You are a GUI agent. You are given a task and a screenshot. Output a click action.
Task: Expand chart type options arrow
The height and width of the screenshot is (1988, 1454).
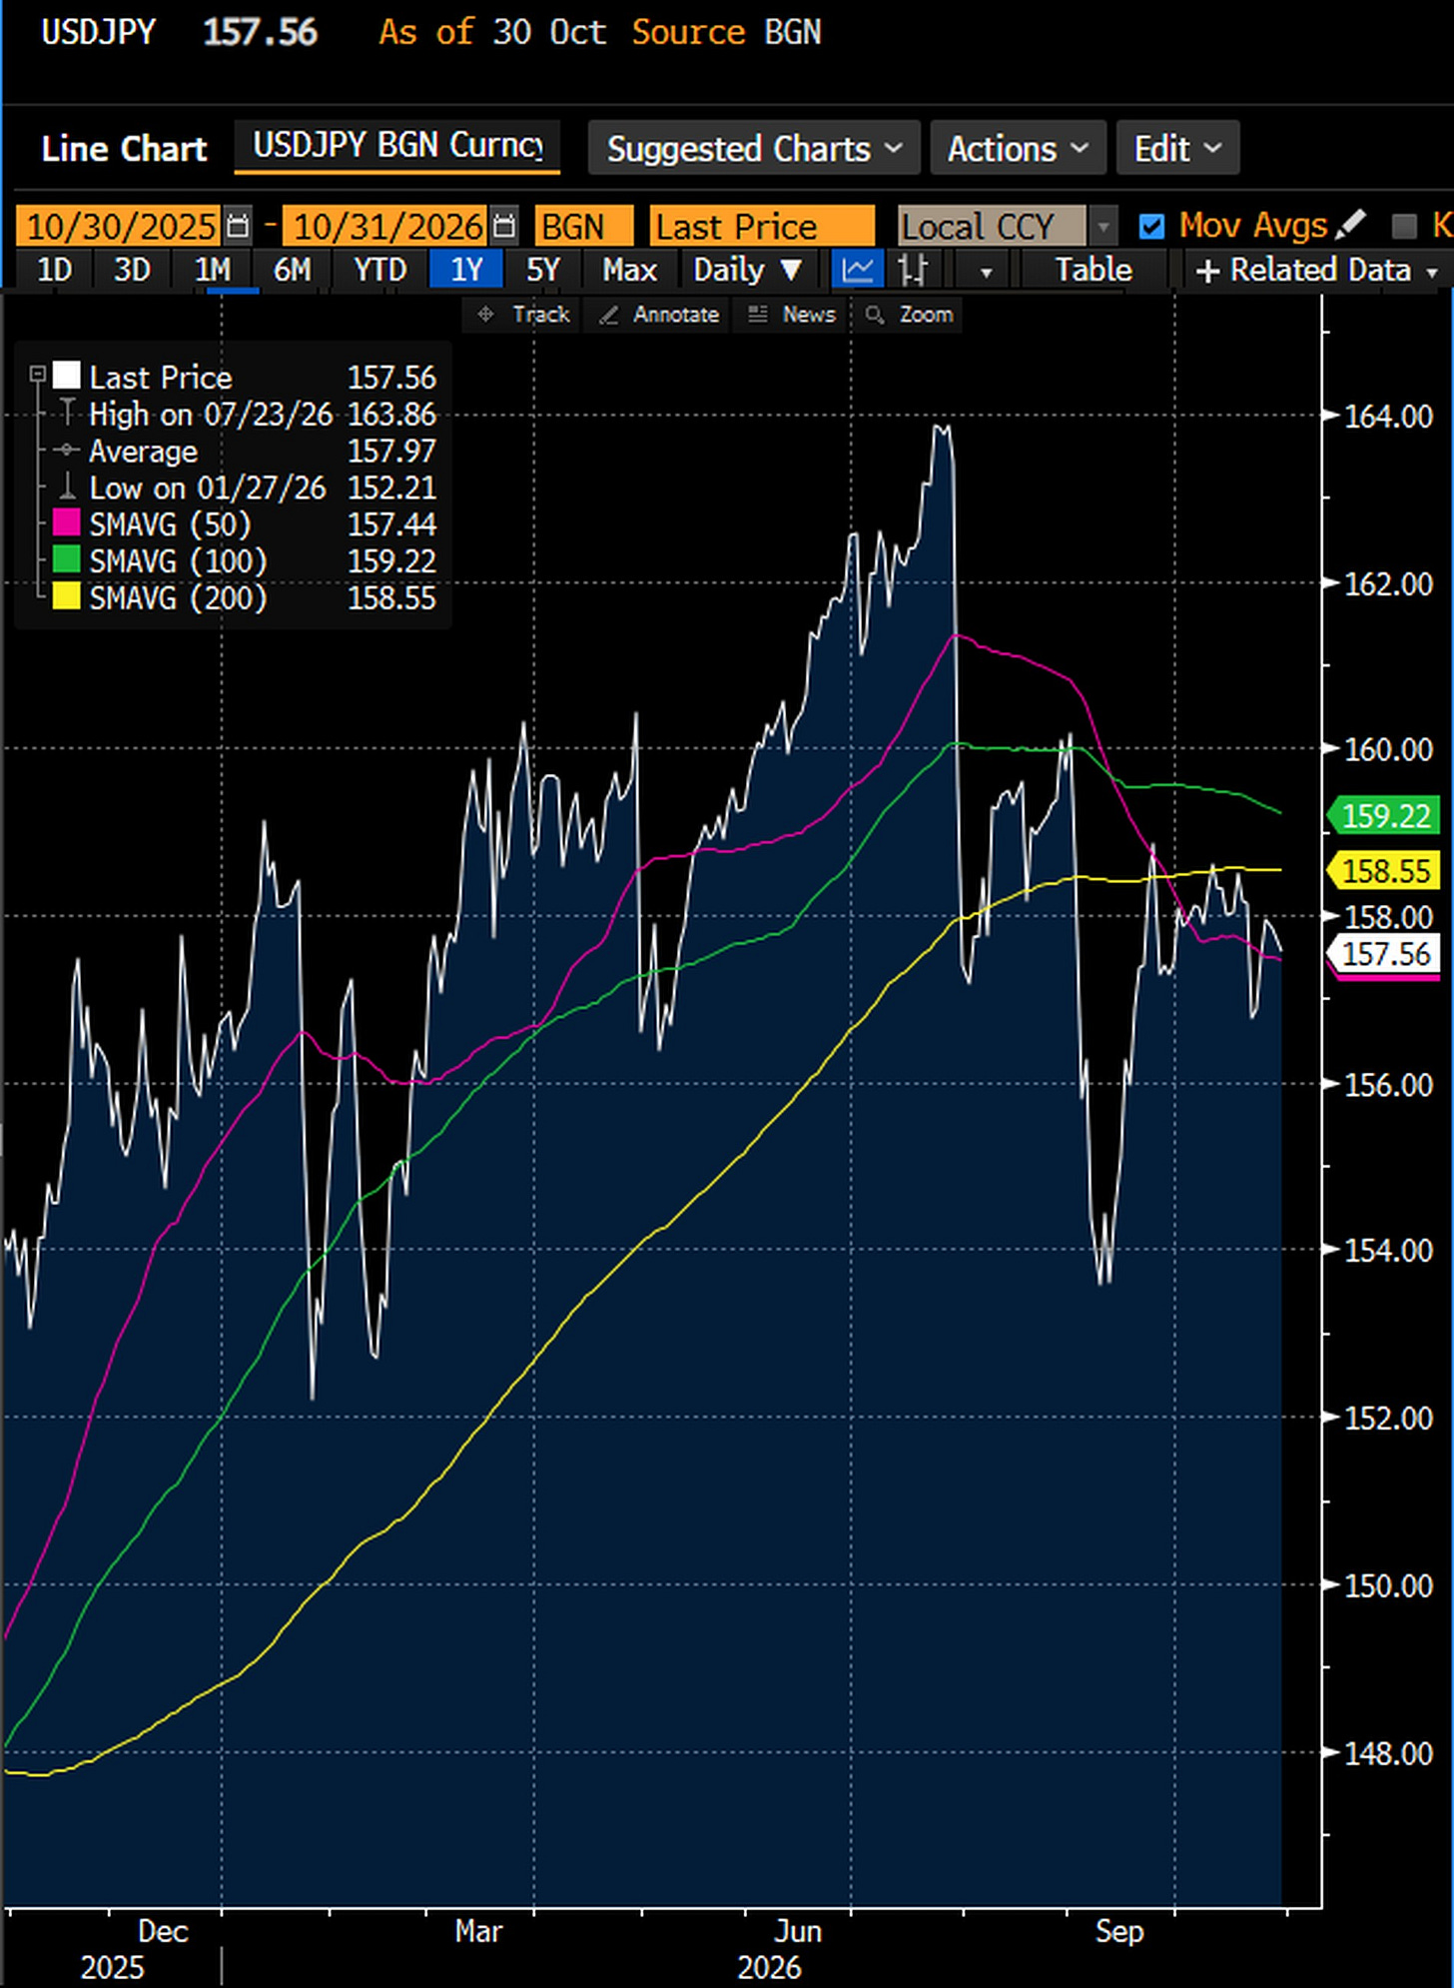986,272
